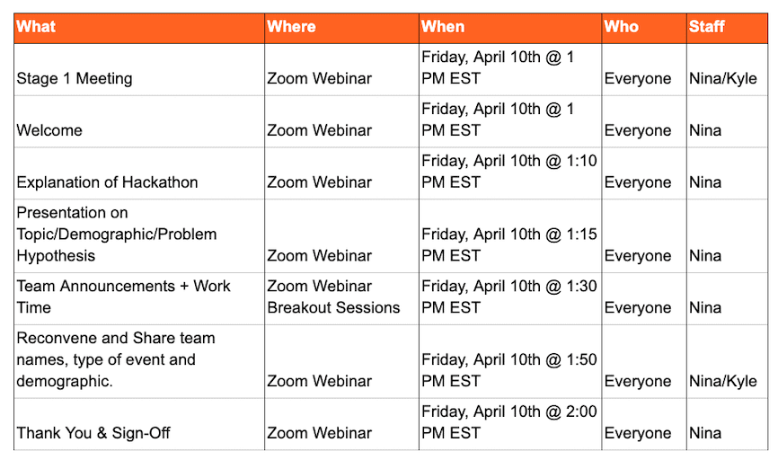Select "Explanation of Hackathon" cell
The width and height of the screenshot is (778, 460).
point(139,173)
